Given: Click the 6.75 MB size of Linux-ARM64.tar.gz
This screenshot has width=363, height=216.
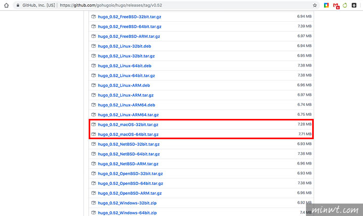Looking at the screenshot, I should click(x=304, y=114).
